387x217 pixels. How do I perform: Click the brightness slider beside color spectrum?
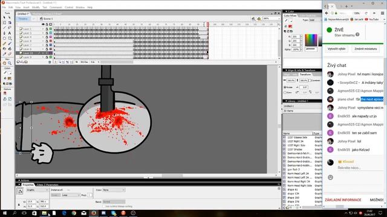coord(320,40)
